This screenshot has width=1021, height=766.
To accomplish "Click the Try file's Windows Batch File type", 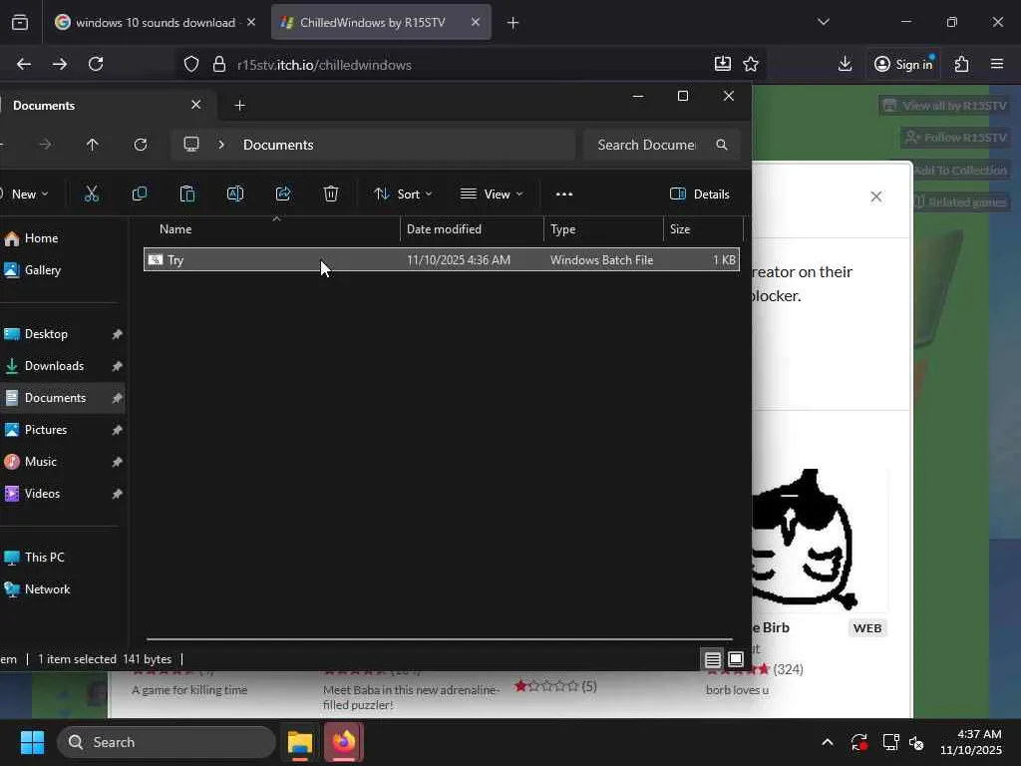I will 601,260.
